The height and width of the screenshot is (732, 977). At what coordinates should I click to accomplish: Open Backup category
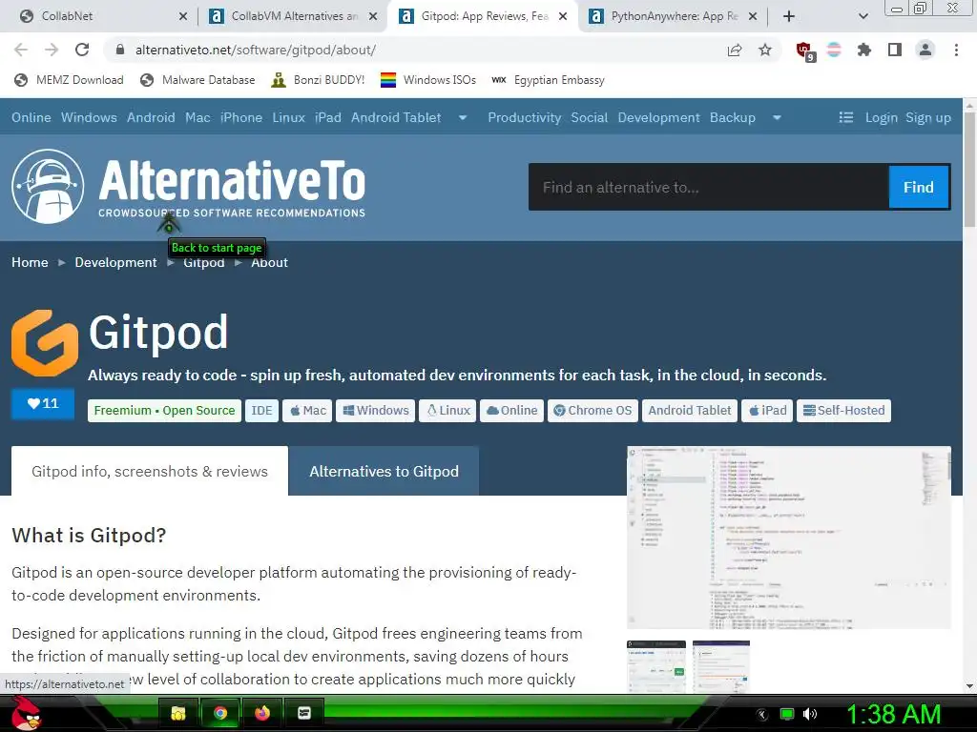pyautogui.click(x=732, y=117)
